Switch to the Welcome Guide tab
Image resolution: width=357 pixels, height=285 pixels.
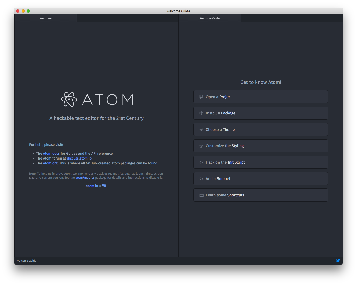click(210, 18)
